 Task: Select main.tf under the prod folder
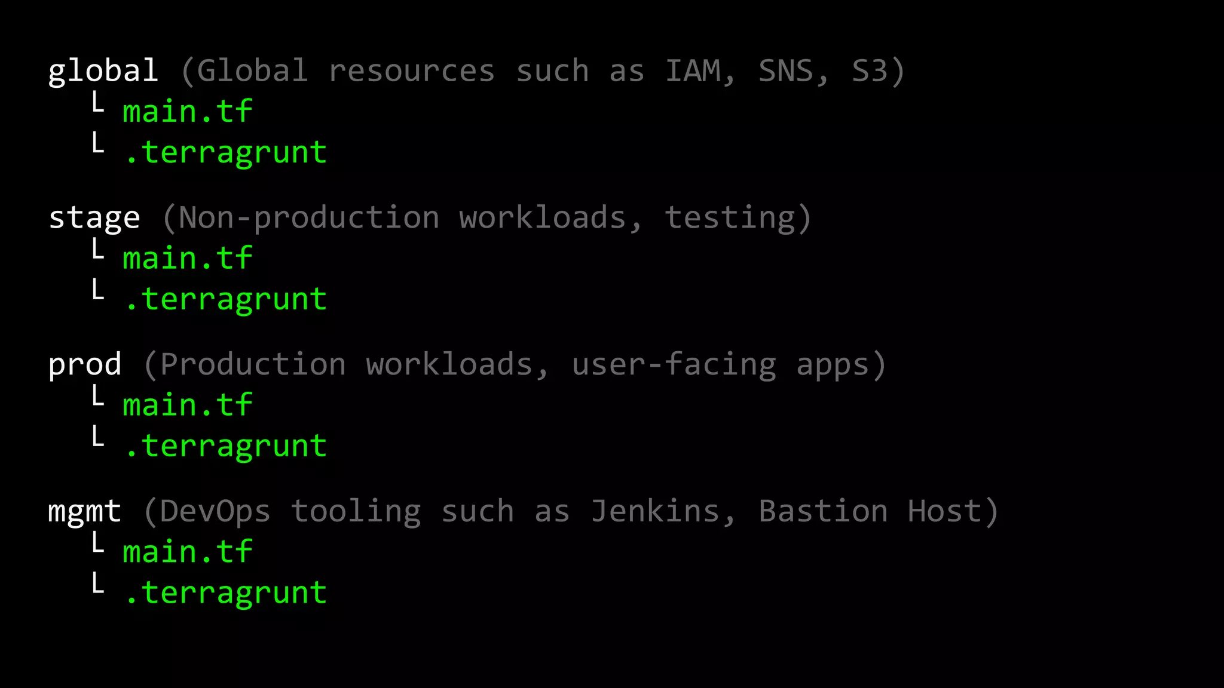188,406
